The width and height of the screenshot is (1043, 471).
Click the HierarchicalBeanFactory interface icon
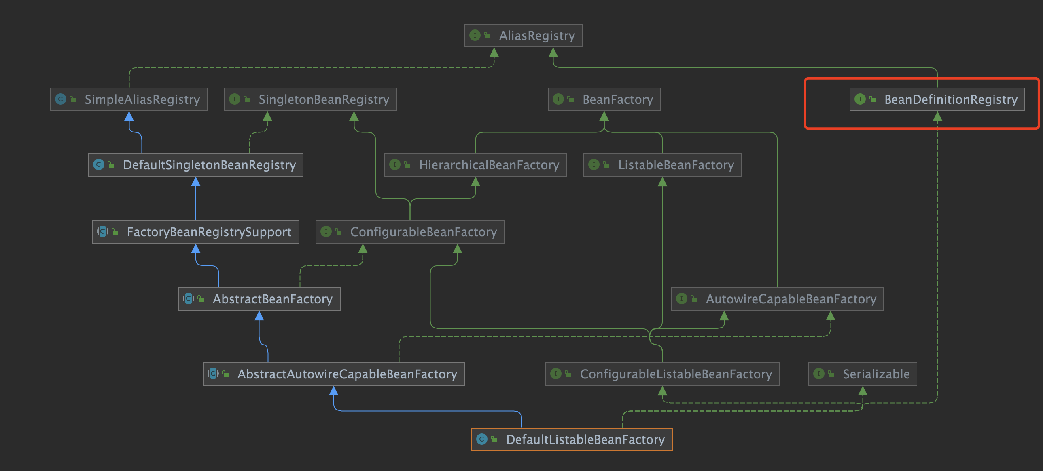pos(395,164)
